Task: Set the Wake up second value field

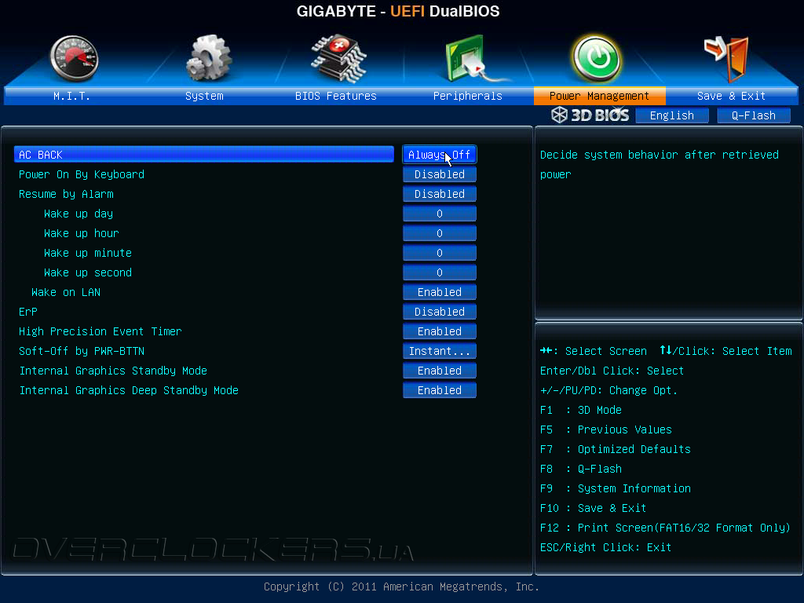Action: coord(440,272)
